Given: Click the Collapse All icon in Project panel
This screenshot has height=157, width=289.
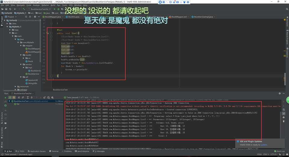Looking at the screenshot, I should click(x=30, y=17).
